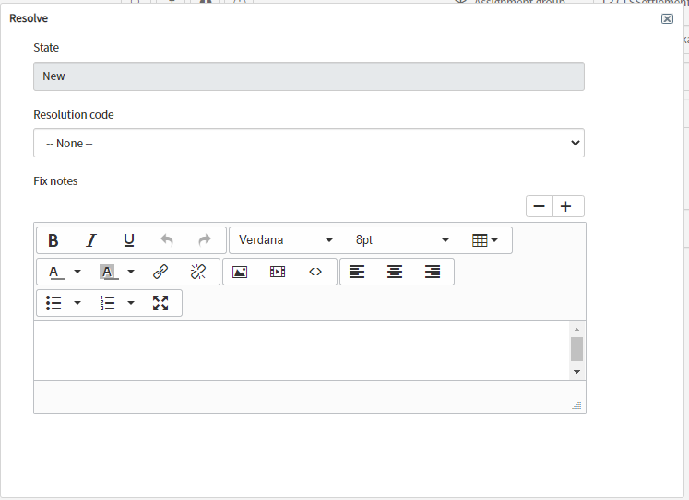The height and width of the screenshot is (500, 689).
Task: Toggle bold formatting in Fix notes
Action: click(53, 240)
